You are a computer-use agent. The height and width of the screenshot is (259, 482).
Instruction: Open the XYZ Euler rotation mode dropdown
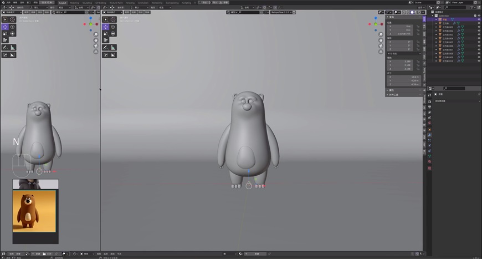[404, 54]
